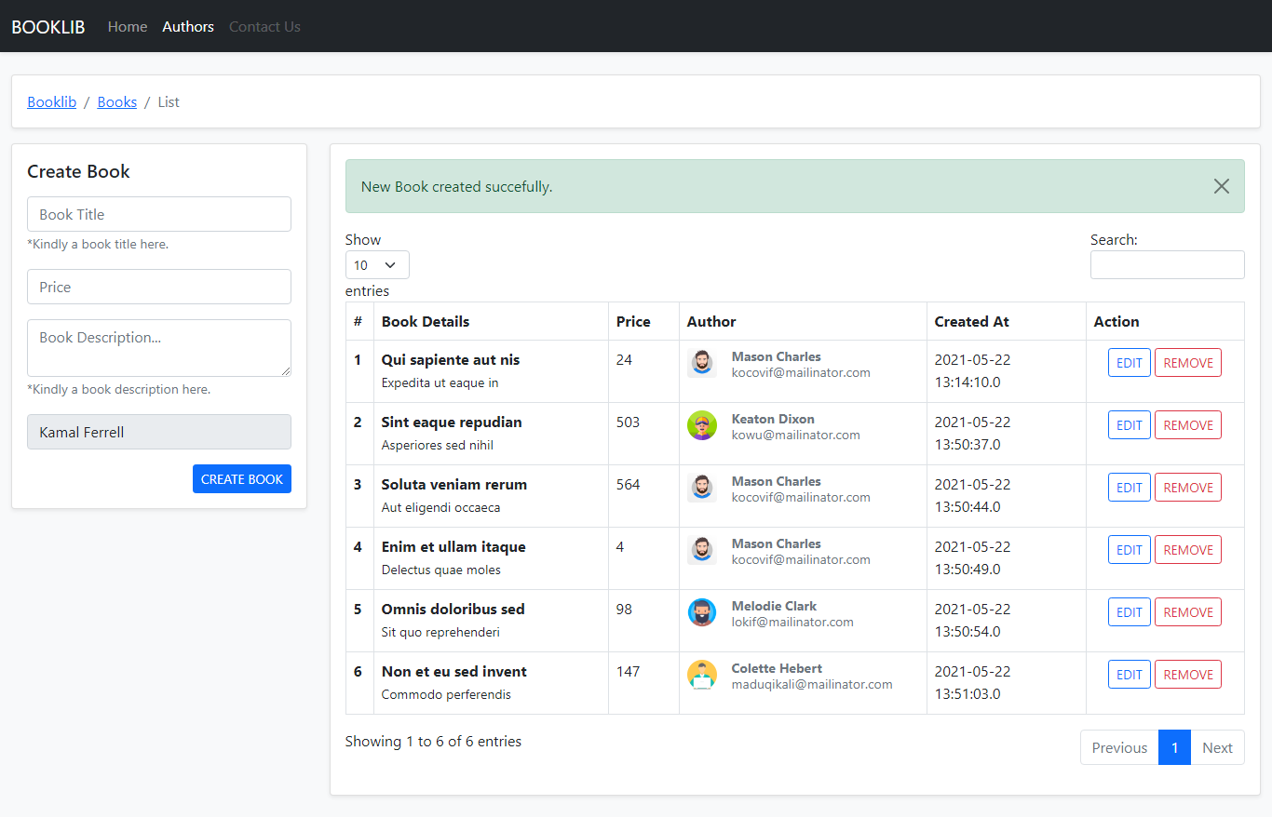Focus the Book Title field
Image resolution: width=1272 pixels, height=818 pixels.
159,214
